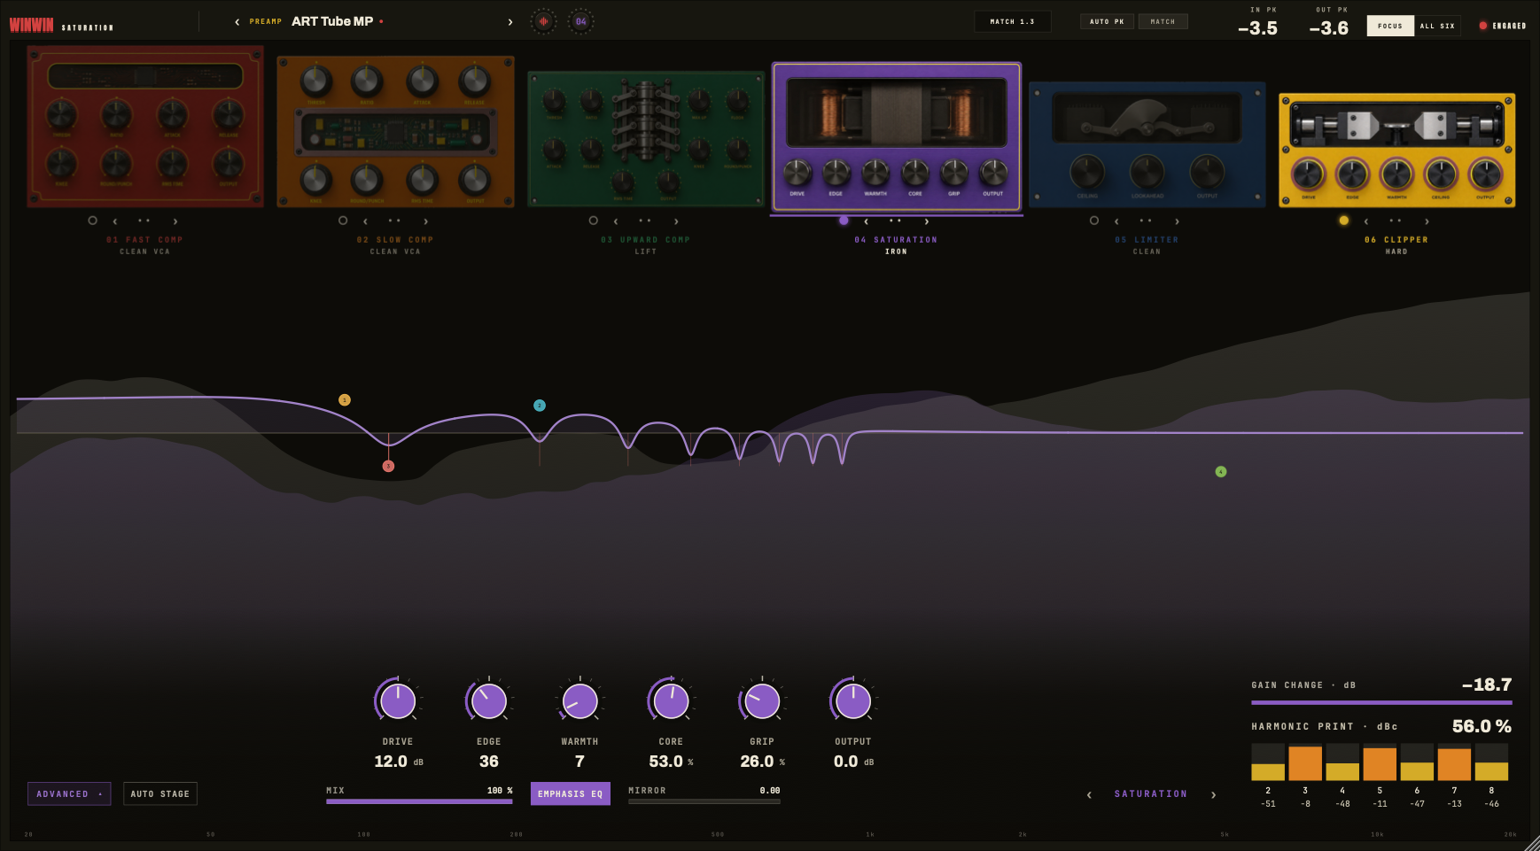Switch to All Six view

click(1437, 26)
